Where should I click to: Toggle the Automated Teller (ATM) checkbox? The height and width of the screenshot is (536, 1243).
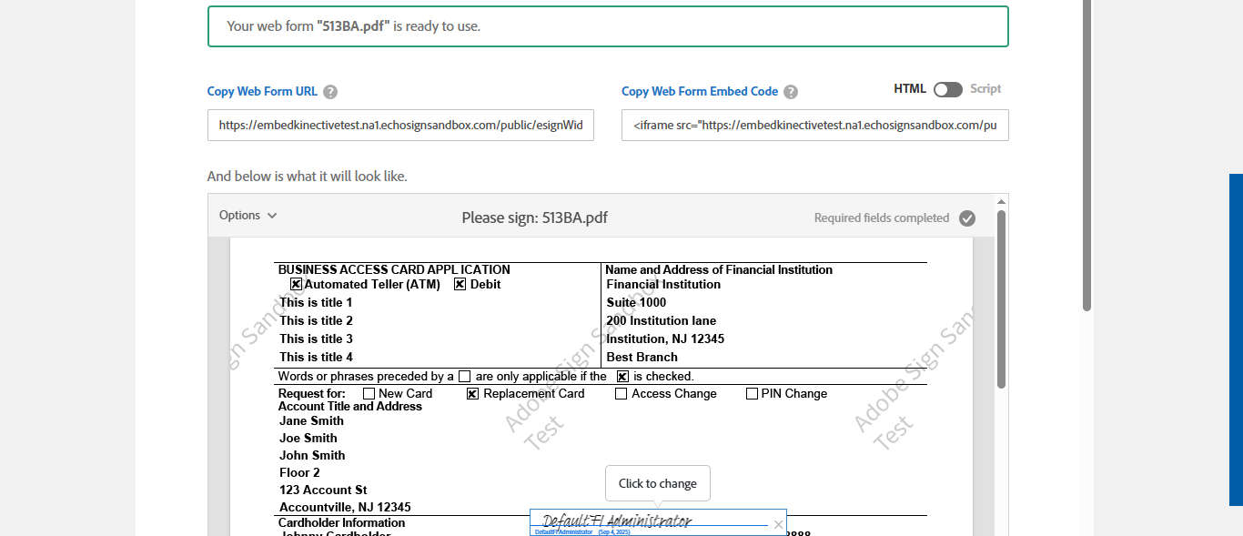tap(296, 284)
